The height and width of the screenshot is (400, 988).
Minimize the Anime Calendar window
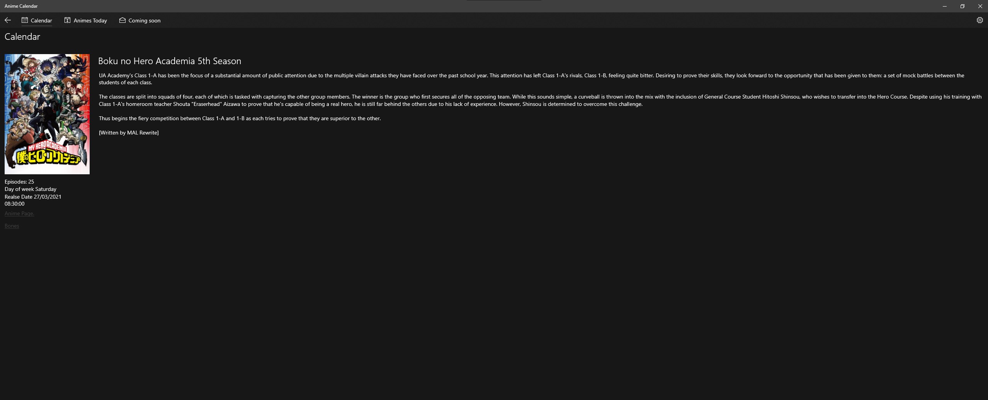pos(944,6)
